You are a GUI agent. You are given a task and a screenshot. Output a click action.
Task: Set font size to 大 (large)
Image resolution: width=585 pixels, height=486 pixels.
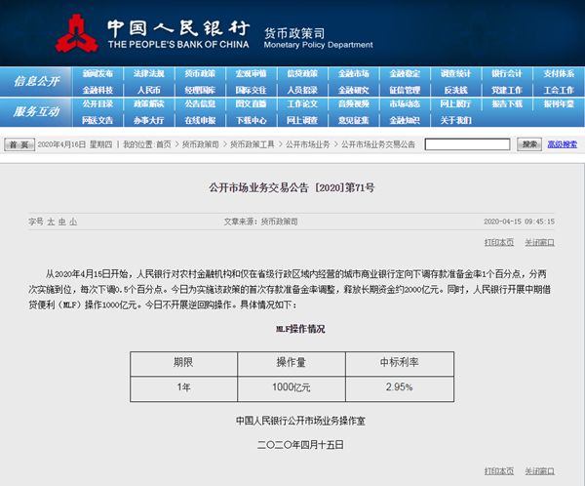(51, 222)
